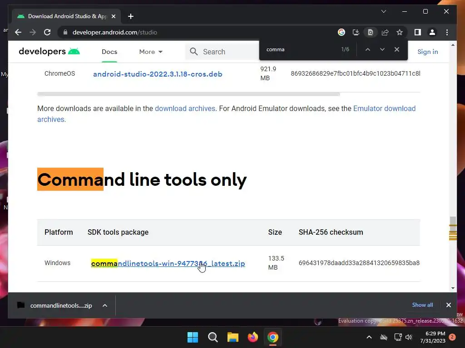
Task: Select the ChromeOS checksum '86932686829e7fbc...' text
Action: [x=355, y=73]
